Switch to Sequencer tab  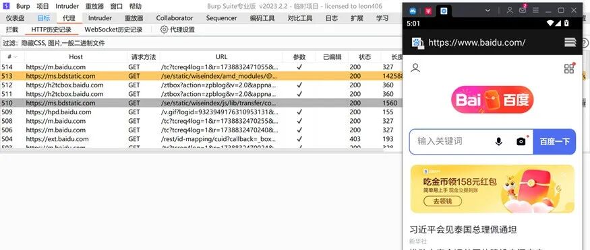tap(222, 18)
